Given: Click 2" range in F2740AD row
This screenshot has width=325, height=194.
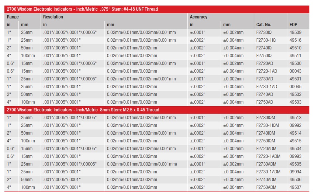Looking at the screenshot, I should coord(9,94).
